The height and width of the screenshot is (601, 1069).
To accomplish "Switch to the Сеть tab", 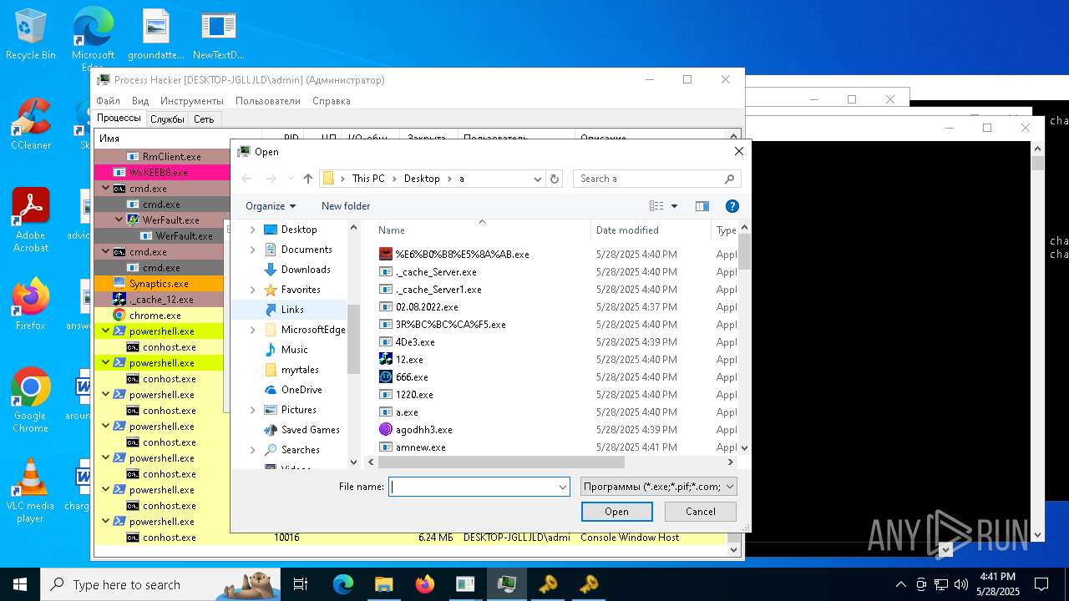I will point(204,119).
